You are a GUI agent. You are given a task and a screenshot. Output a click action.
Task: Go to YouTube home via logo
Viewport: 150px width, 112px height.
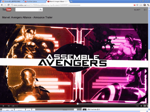coord(7,10)
